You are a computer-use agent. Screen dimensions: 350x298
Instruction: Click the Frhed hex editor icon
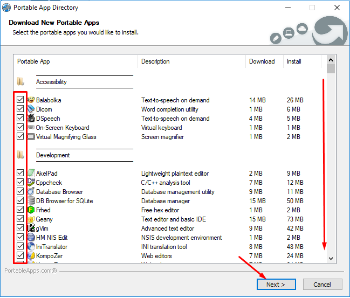coord(31,210)
